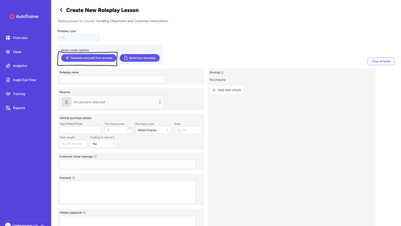Click the No checks text
Image resolution: width=401 pixels, height=226 pixels.
217,80
